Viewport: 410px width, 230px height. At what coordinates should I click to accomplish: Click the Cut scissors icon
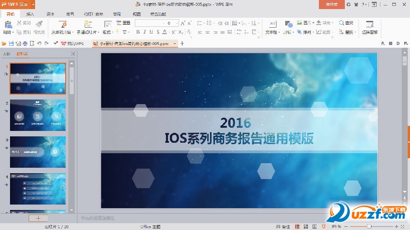point(19,23)
